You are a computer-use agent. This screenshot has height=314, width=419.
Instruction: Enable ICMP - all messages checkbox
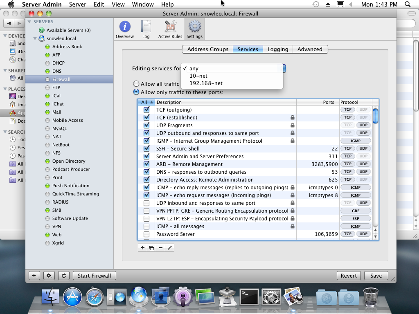(x=146, y=227)
